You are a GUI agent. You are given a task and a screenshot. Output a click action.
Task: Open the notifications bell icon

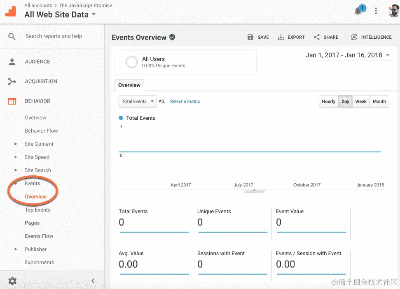(358, 11)
